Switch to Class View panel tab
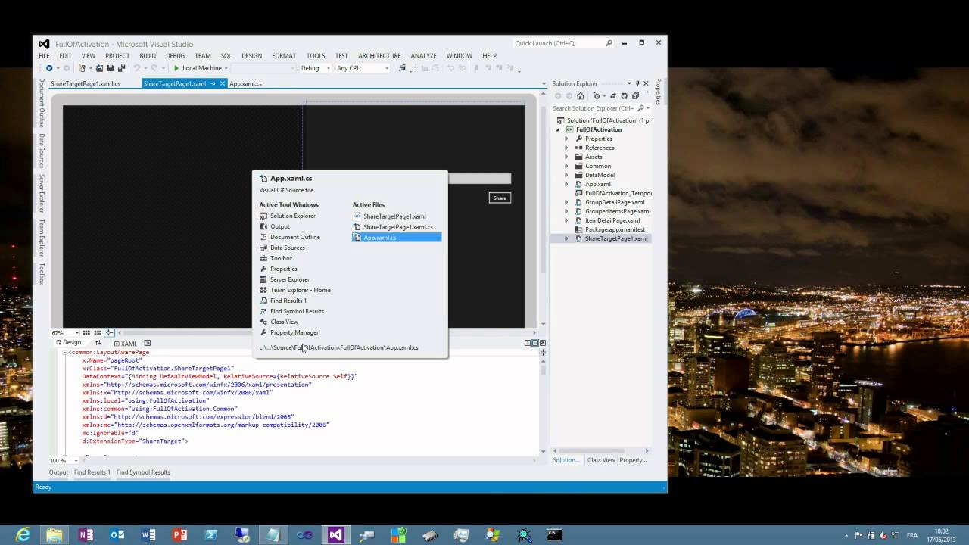This screenshot has width=969, height=545. click(x=601, y=460)
